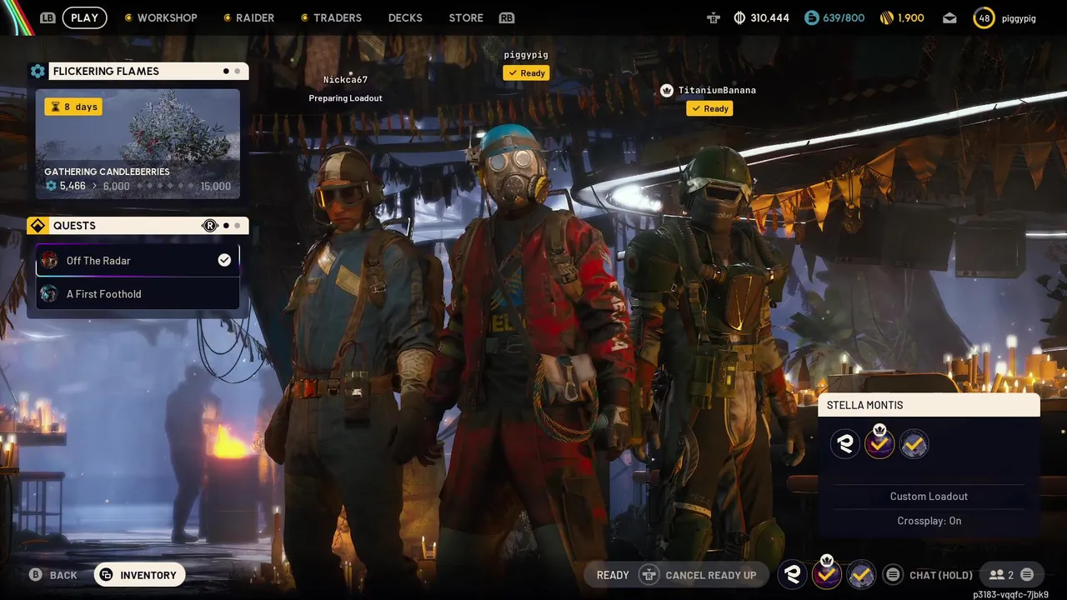
Task: Click the blue token icon beside 639/800
Action: pos(811,17)
